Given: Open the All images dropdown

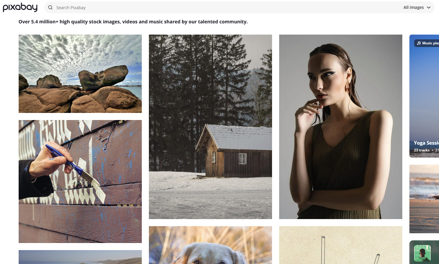Looking at the screenshot, I should tap(417, 7).
